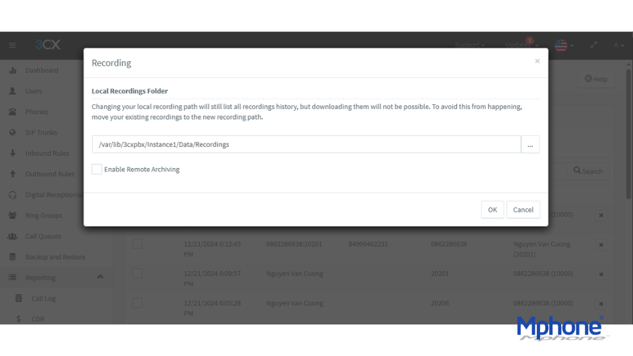Click the Cancel button
Screen dimensions: 633x356
(523, 210)
